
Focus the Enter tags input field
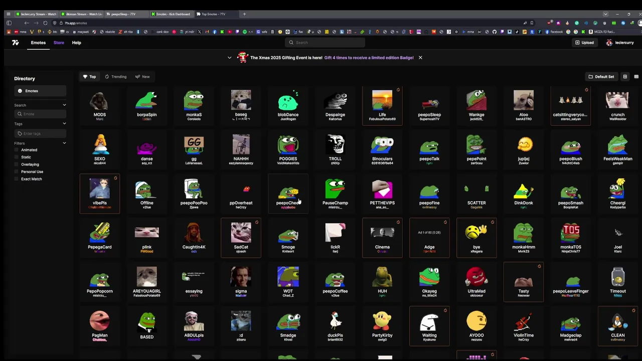pos(40,133)
